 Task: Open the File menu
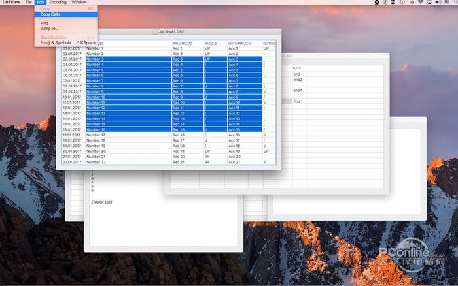(29, 2)
